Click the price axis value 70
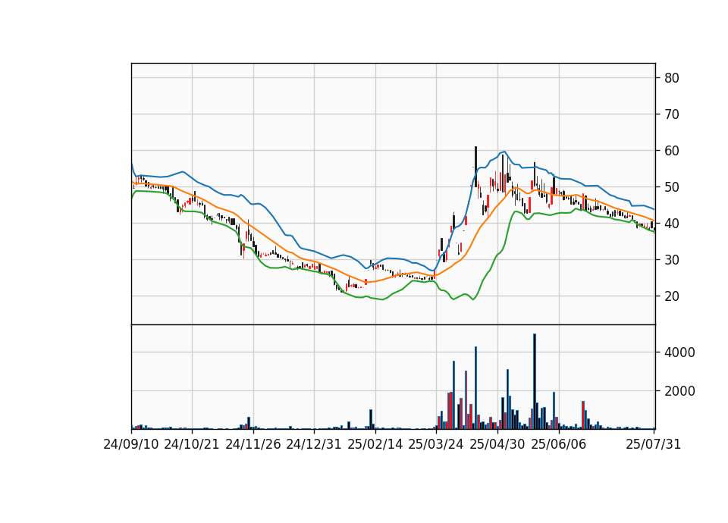 pyautogui.click(x=672, y=114)
